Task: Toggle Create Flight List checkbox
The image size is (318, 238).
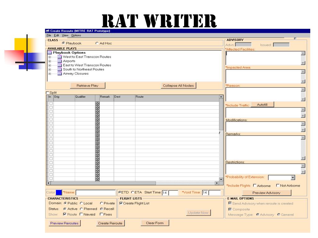Action: click(121, 203)
